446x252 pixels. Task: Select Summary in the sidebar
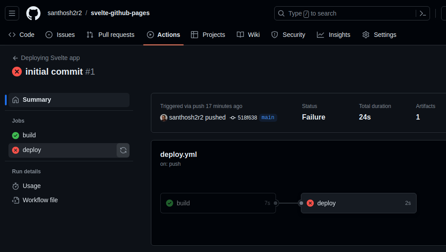pyautogui.click(x=69, y=100)
